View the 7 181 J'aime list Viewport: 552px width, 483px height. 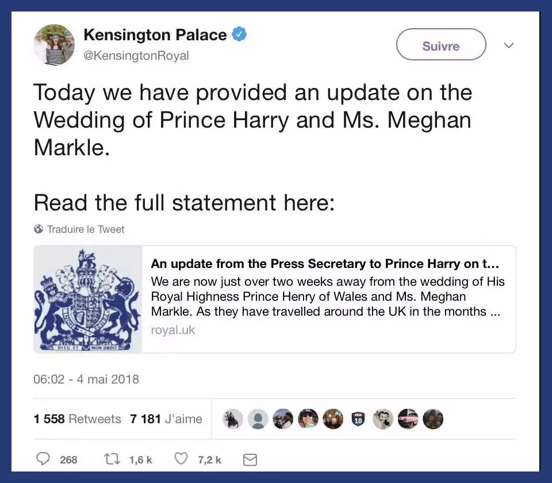pos(166,419)
